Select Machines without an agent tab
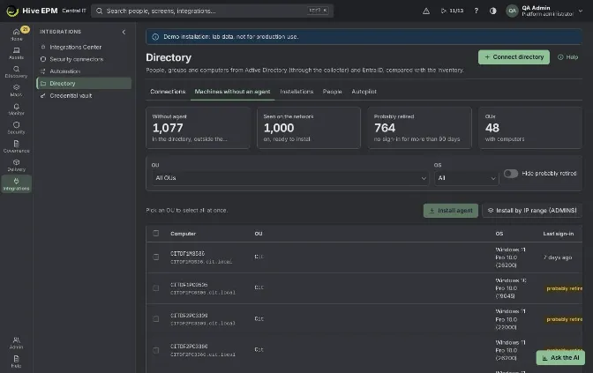 tap(232, 92)
